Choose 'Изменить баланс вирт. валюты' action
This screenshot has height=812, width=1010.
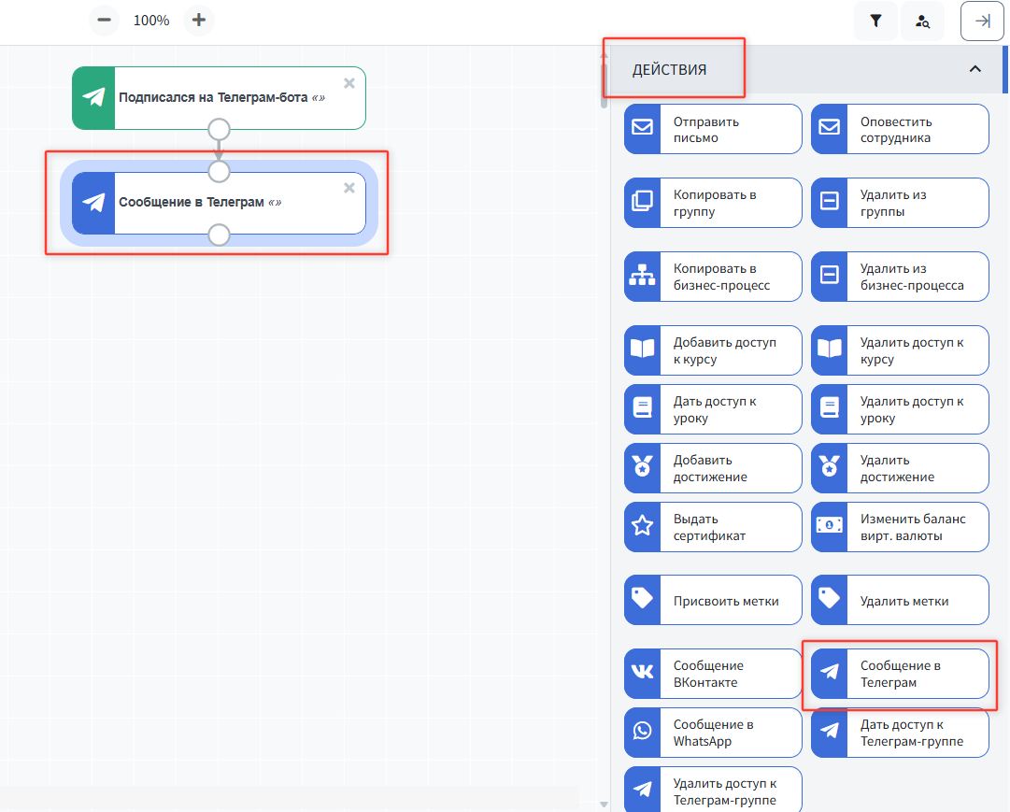[x=900, y=527]
